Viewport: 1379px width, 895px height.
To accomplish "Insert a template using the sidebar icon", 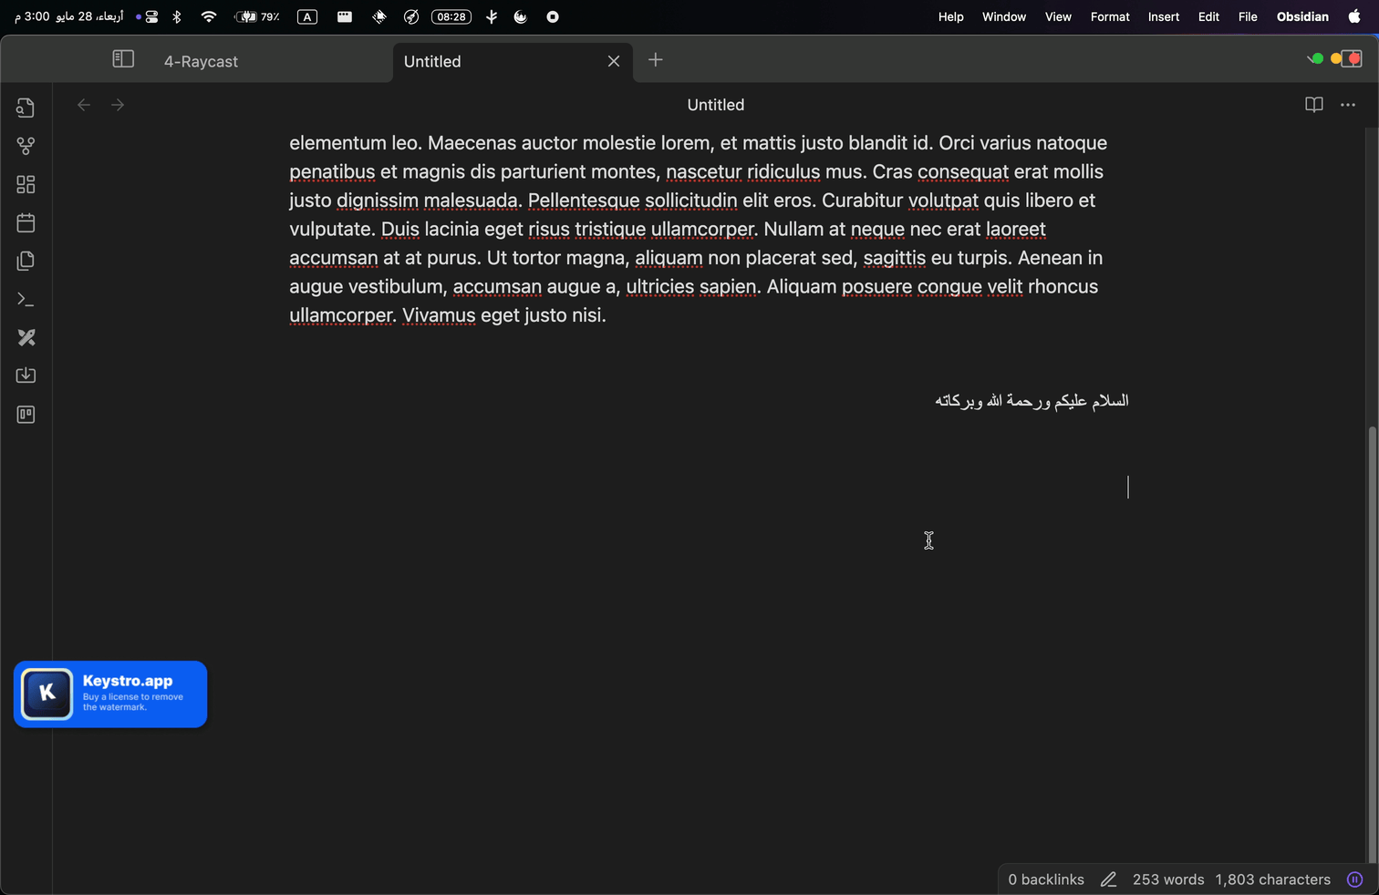I will pos(25,261).
